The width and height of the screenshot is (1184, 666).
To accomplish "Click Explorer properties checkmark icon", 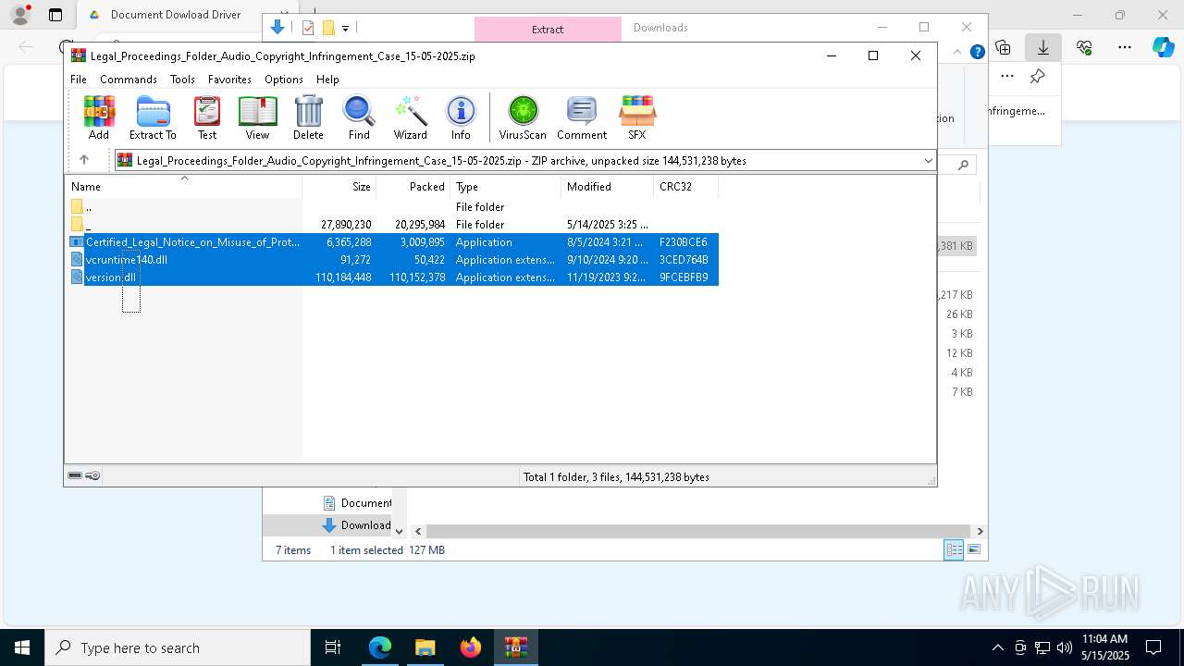I will coord(308,28).
